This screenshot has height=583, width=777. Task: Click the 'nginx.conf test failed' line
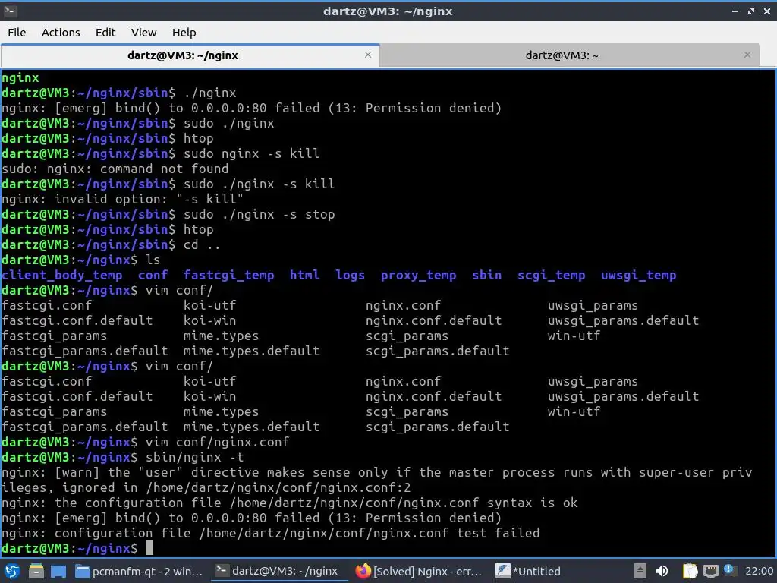(x=271, y=533)
